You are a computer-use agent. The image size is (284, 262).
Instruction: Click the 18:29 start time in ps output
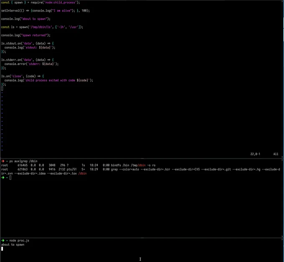point(94,169)
